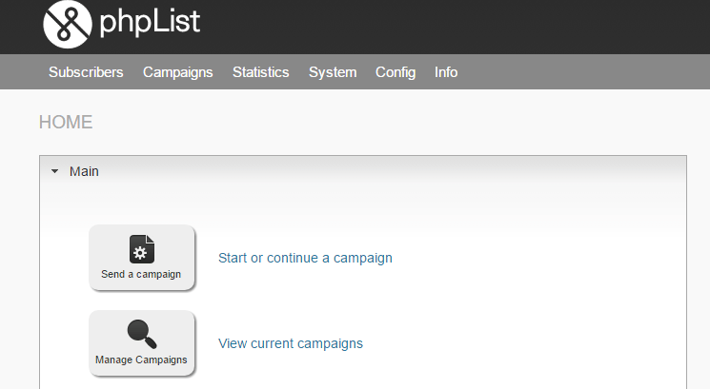
Task: Click empty area of the dark top banner
Action: [453, 28]
